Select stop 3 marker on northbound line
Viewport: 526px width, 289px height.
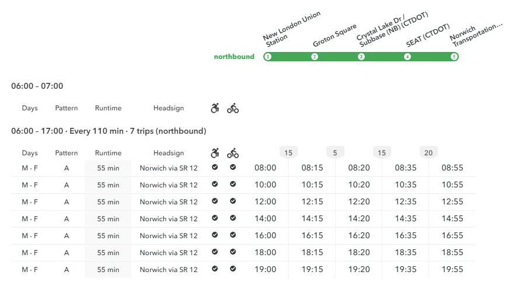click(361, 57)
